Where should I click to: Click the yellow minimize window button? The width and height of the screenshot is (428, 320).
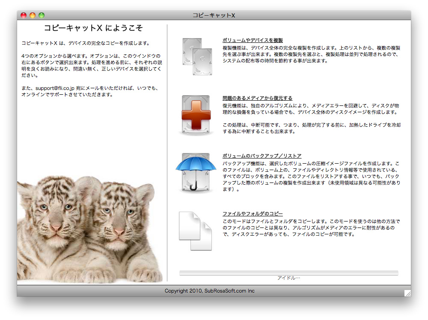coord(33,15)
